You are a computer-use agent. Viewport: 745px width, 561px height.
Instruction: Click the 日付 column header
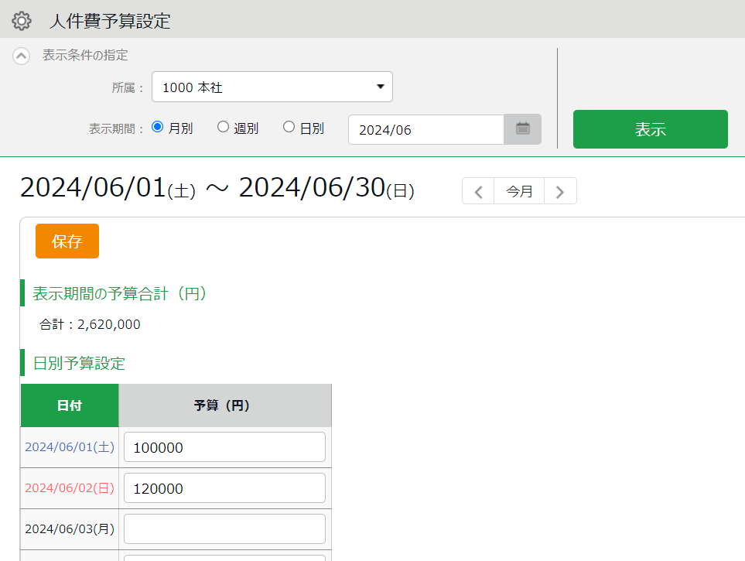point(70,405)
